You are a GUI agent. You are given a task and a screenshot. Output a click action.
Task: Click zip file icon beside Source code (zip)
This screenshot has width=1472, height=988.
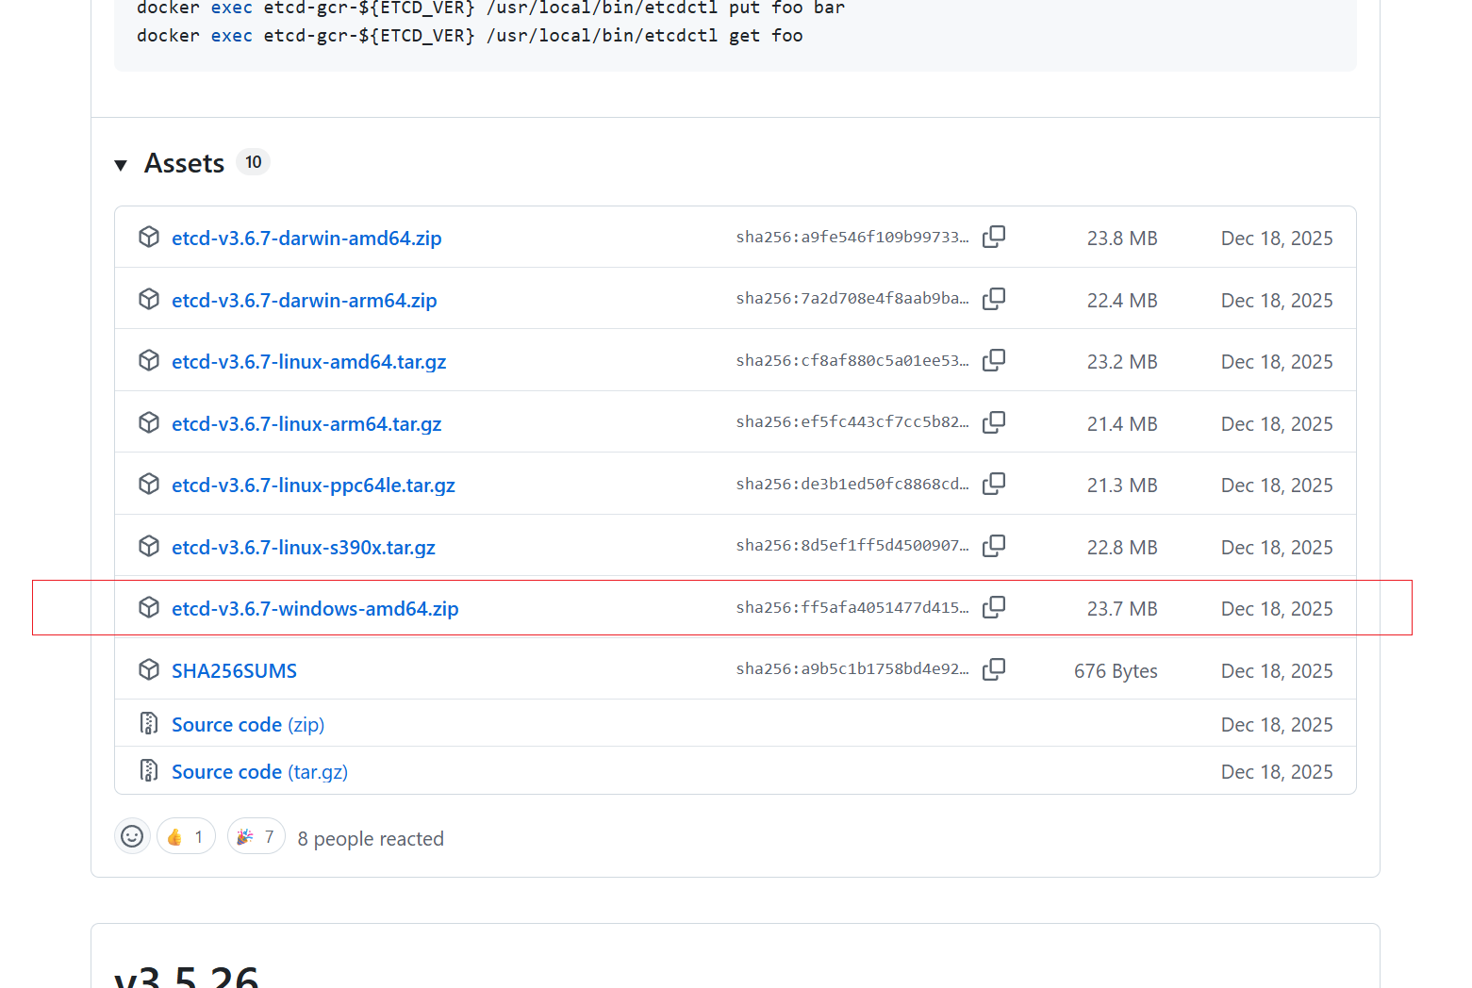[149, 723]
